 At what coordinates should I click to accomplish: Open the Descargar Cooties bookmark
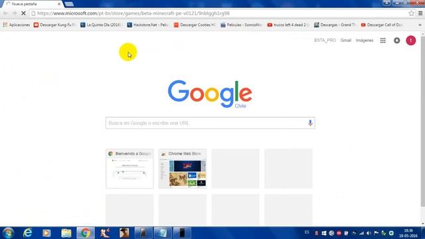point(195,25)
